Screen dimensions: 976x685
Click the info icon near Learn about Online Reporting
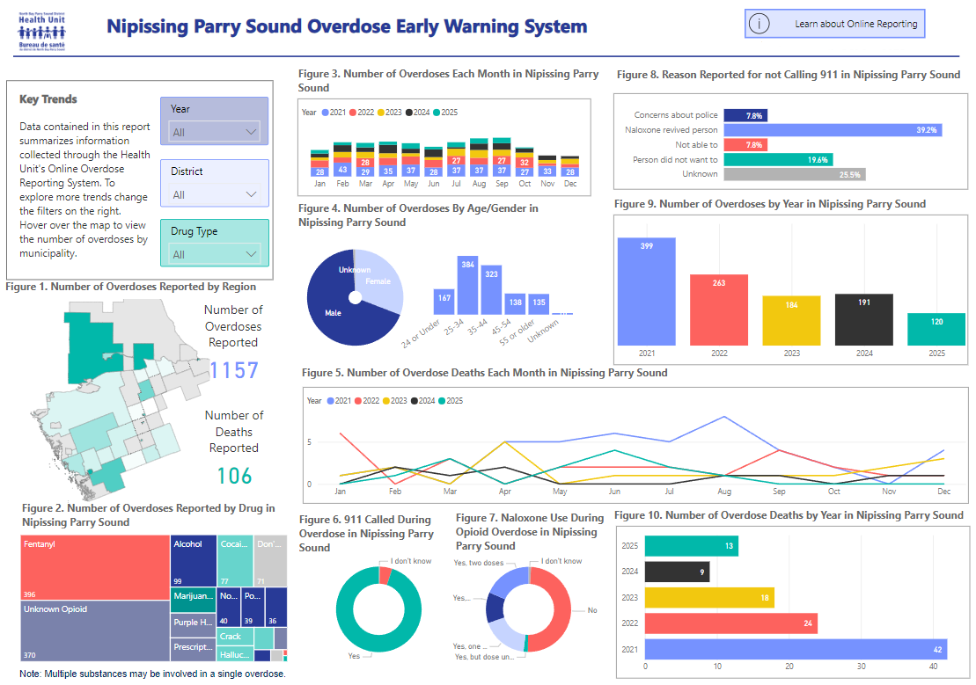point(759,23)
